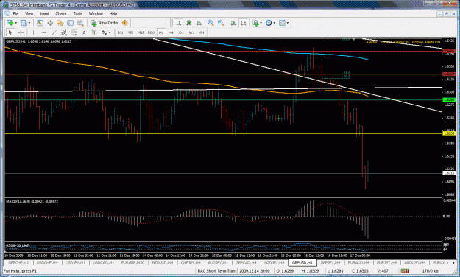
Task: Expand the Profiles dropdown arrow
Action: [x=29, y=23]
